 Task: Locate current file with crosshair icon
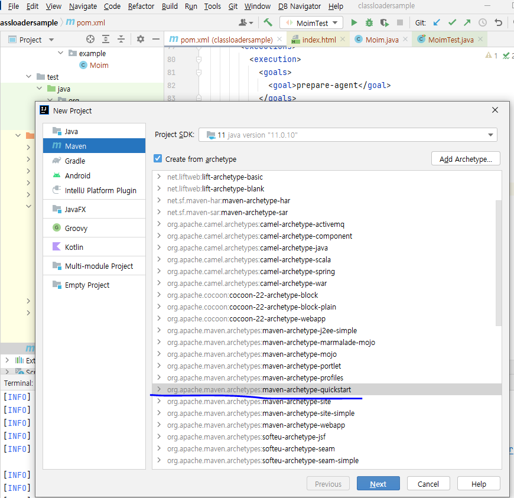coord(90,40)
